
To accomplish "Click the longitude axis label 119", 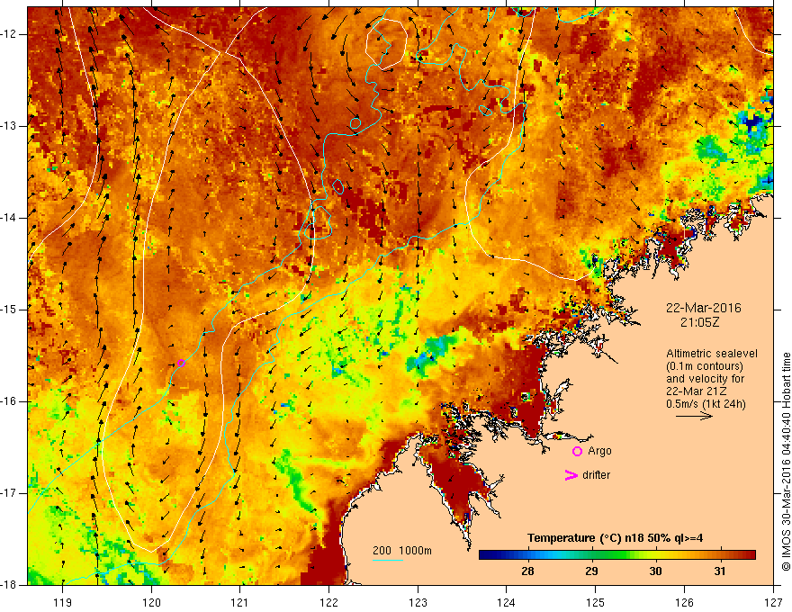I will click(63, 602).
